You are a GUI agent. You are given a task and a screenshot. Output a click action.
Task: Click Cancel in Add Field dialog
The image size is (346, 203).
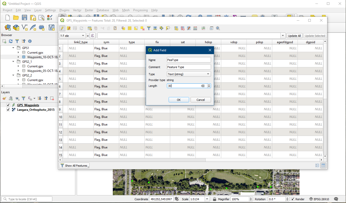click(x=201, y=100)
